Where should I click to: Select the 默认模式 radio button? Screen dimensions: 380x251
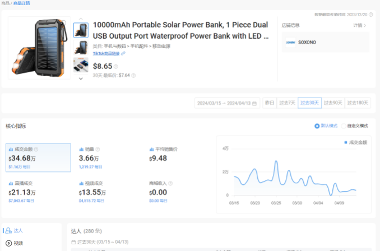tap(317, 126)
